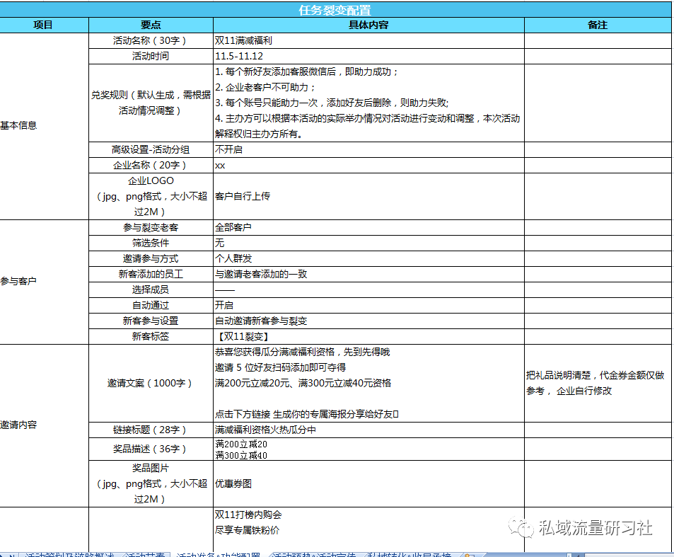Click the 邀请参与方式 cell
Viewport: 674px width, 557px height.
point(151,258)
